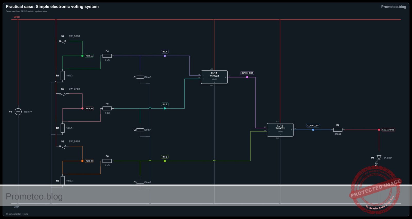
Task: Select the R1 pull-down resistor symbol
Action: (63, 75)
